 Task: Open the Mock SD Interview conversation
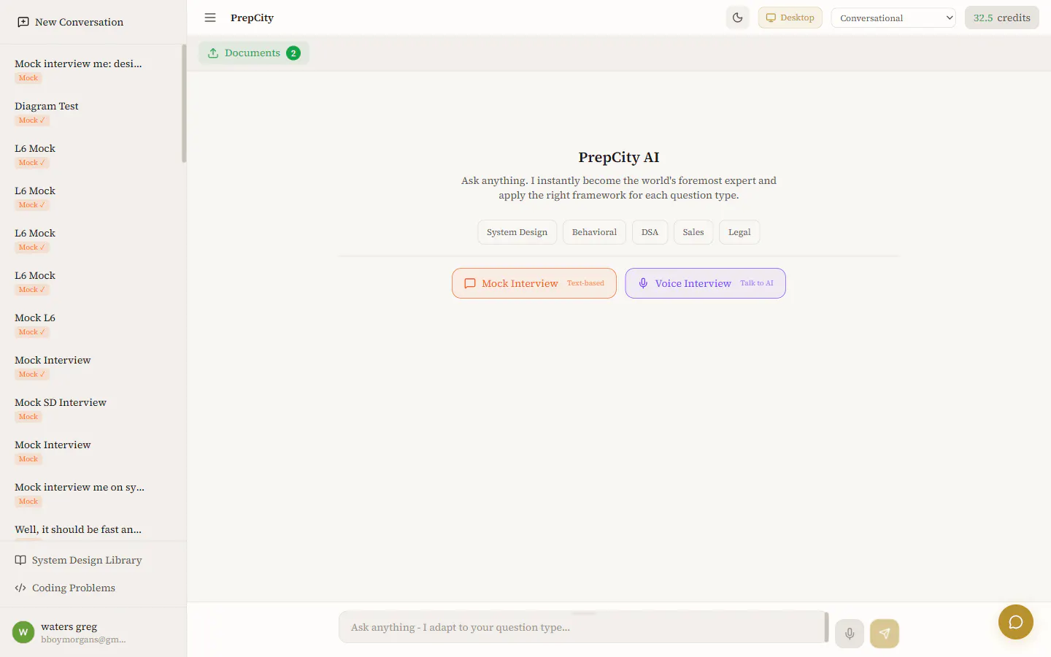91,409
